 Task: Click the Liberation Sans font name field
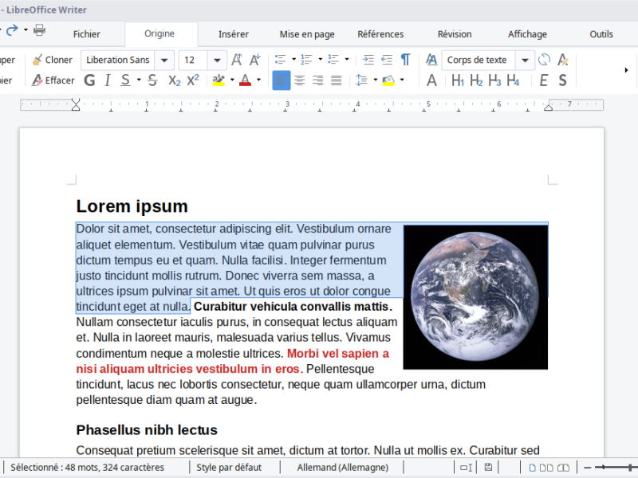pos(117,61)
